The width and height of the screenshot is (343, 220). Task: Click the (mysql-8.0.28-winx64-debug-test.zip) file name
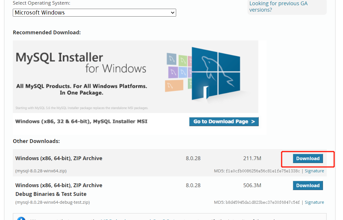click(x=53, y=202)
